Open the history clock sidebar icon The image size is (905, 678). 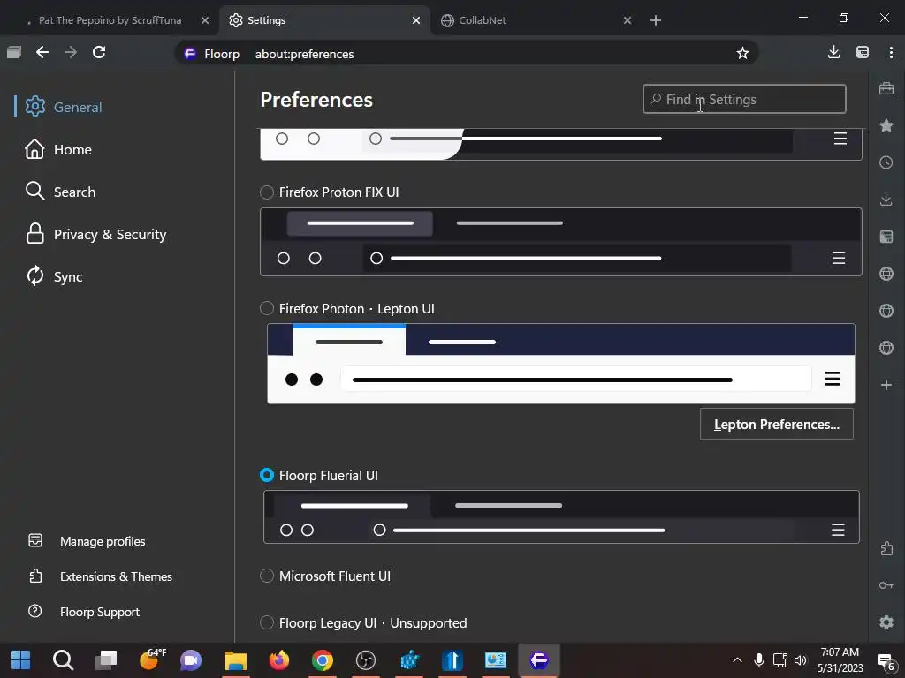pyautogui.click(x=886, y=162)
